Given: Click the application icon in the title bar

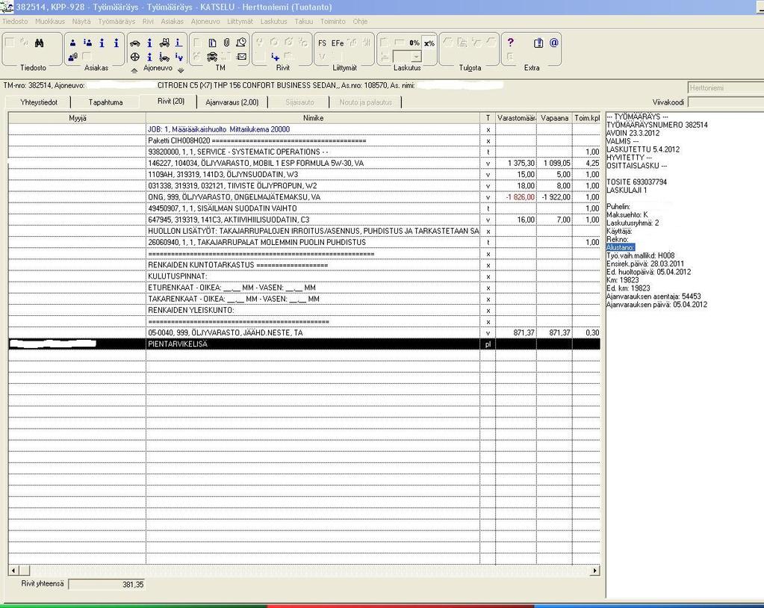Looking at the screenshot, I should coord(7,7).
